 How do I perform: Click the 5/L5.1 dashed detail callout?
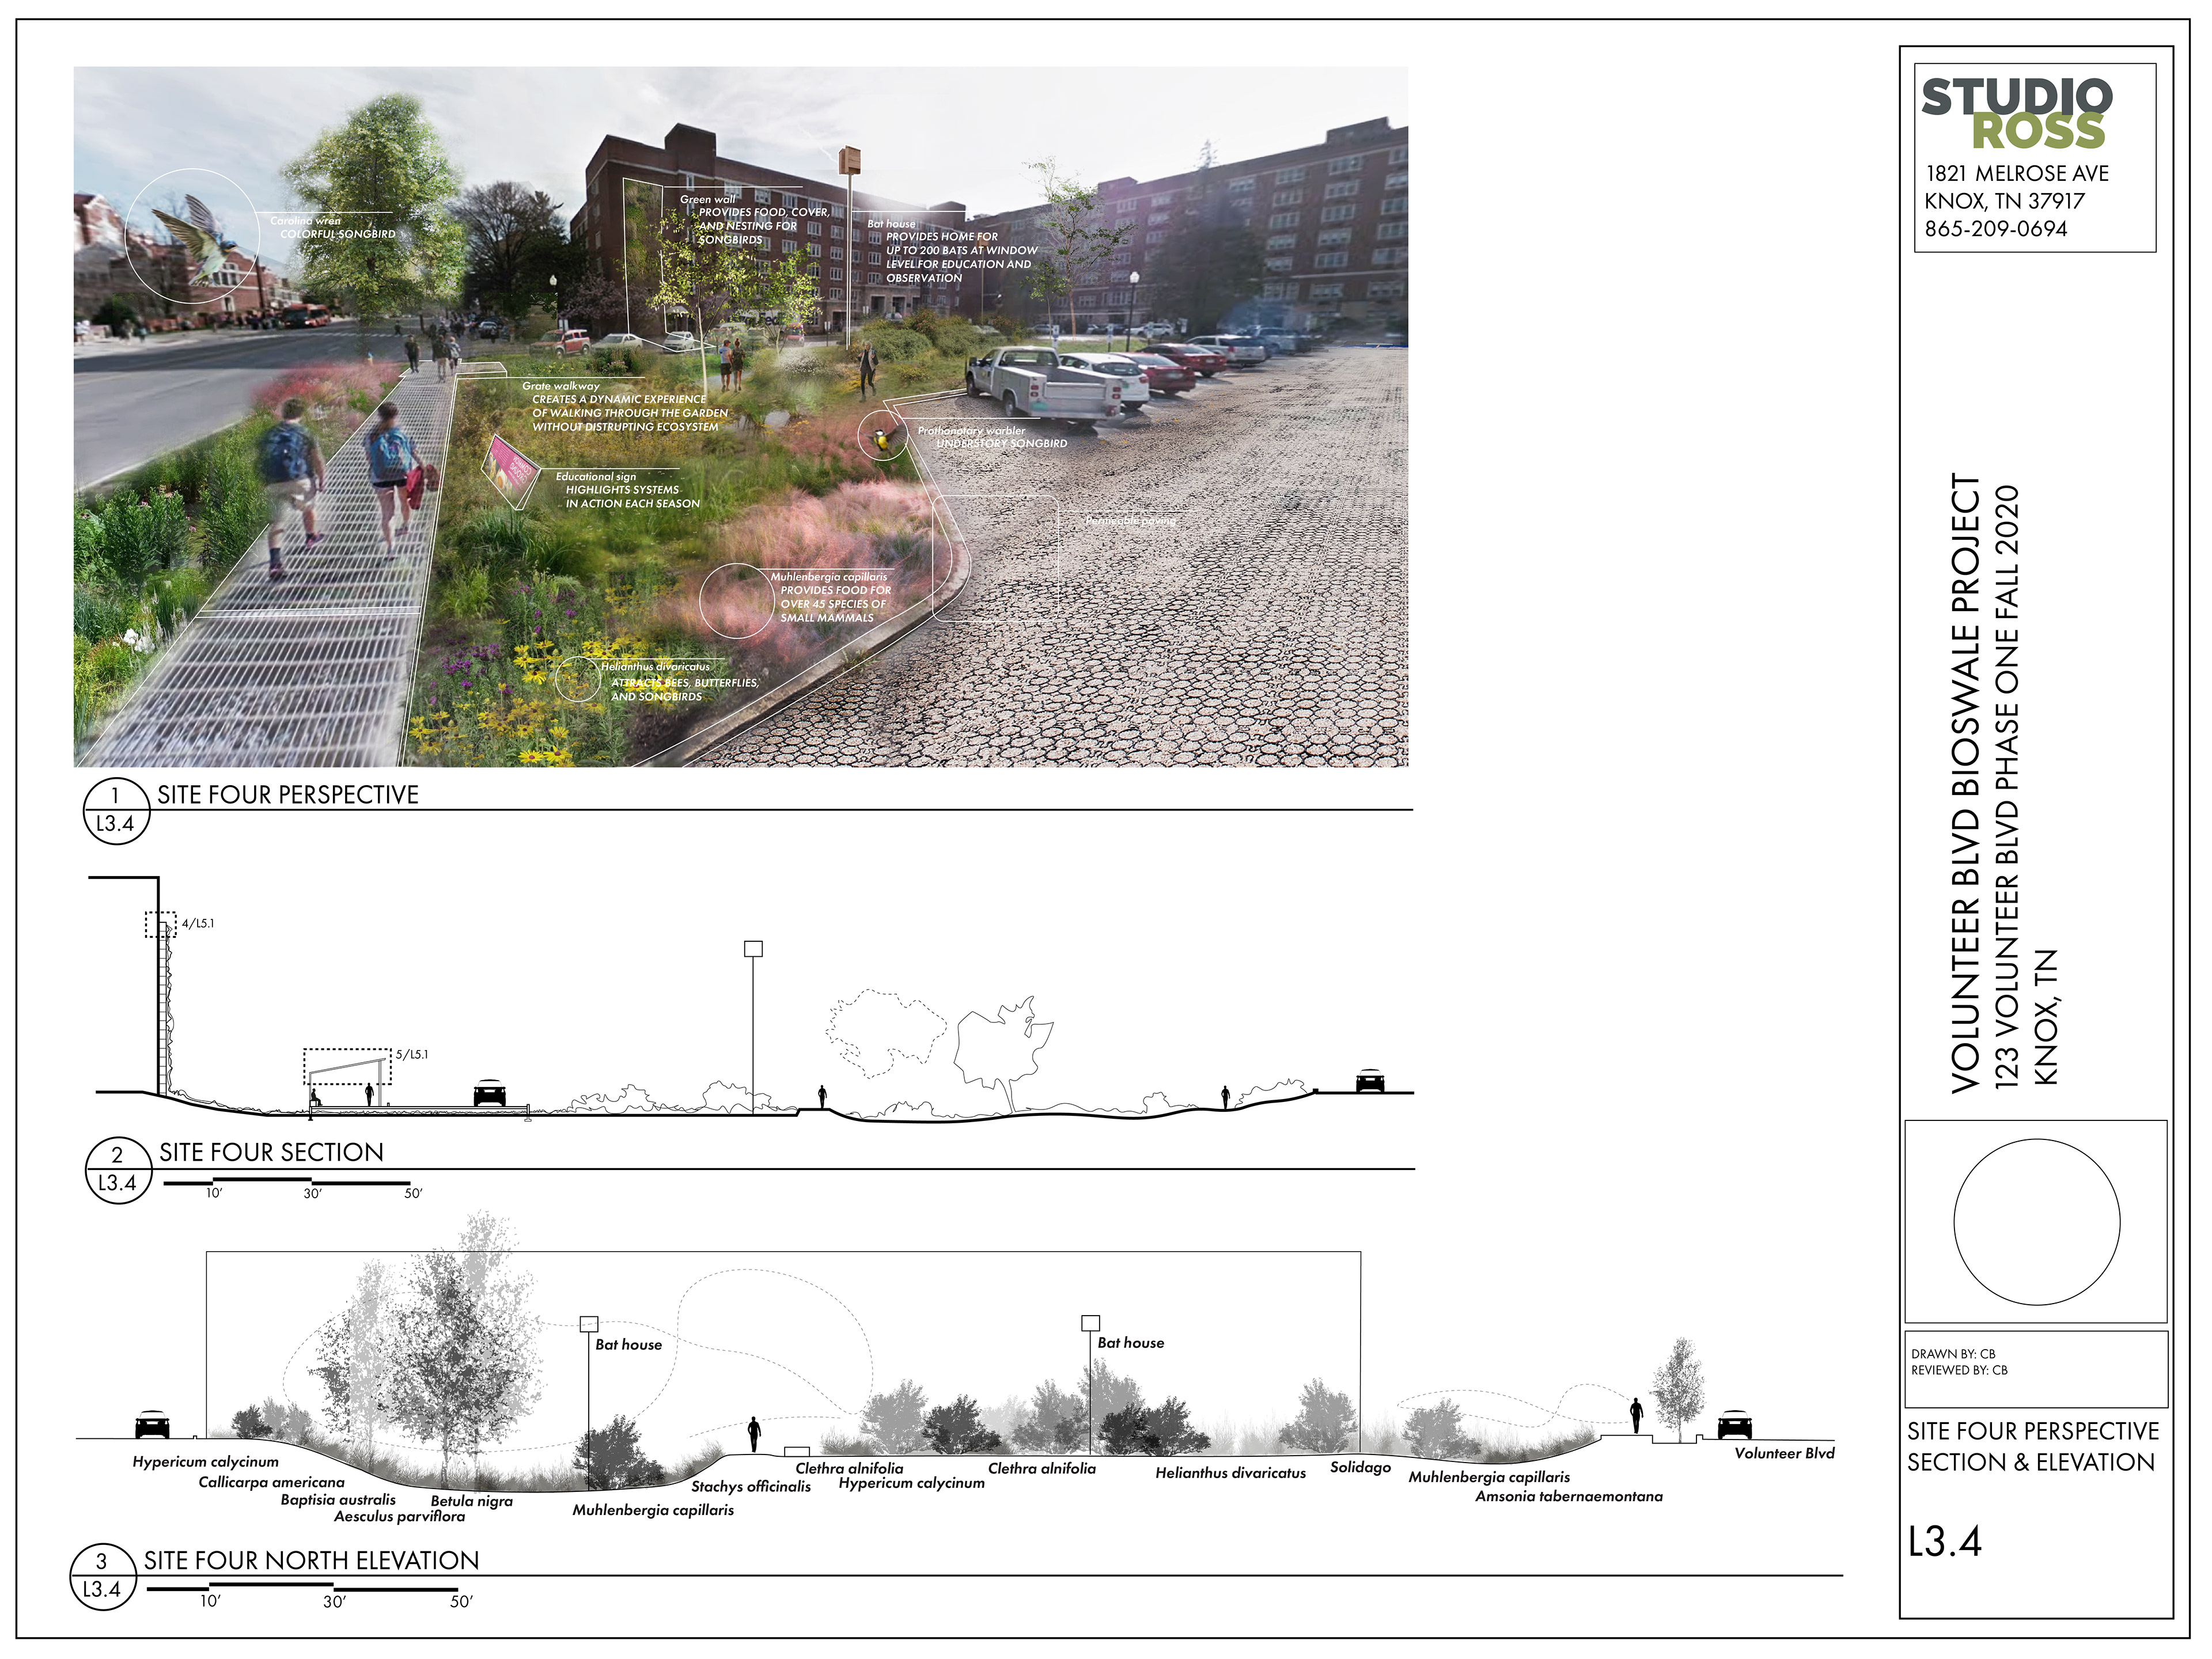pos(347,1067)
